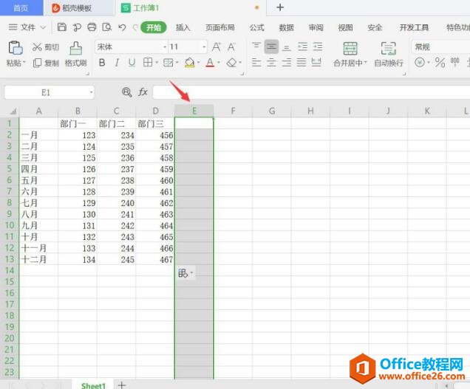
Task: Expand Font color dropdown arrow
Action: tap(219, 62)
